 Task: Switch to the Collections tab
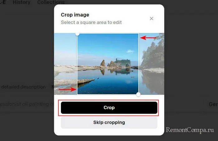pyautogui.click(x=51, y=2)
